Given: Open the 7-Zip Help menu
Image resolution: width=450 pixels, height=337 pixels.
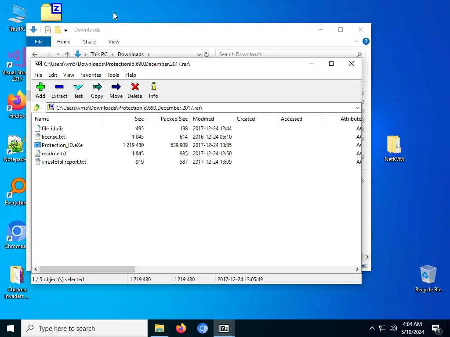Looking at the screenshot, I should [131, 75].
